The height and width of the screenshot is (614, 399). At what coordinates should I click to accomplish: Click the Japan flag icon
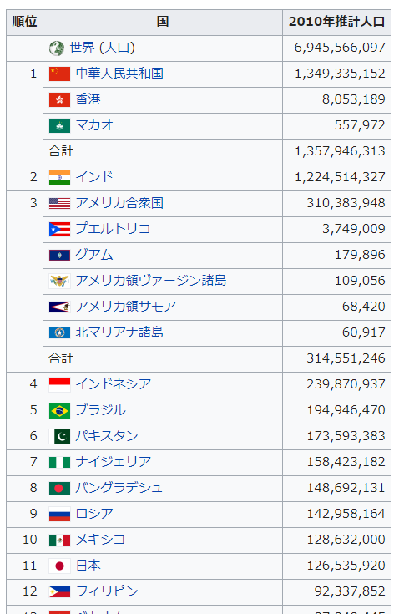59,566
